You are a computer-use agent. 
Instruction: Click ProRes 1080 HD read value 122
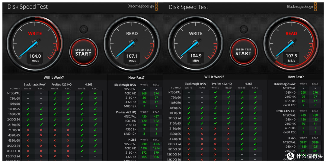pos(156,121)
